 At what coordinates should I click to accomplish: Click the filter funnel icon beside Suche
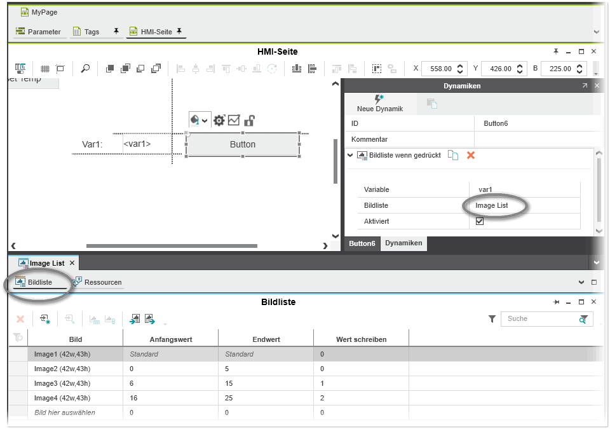point(492,319)
